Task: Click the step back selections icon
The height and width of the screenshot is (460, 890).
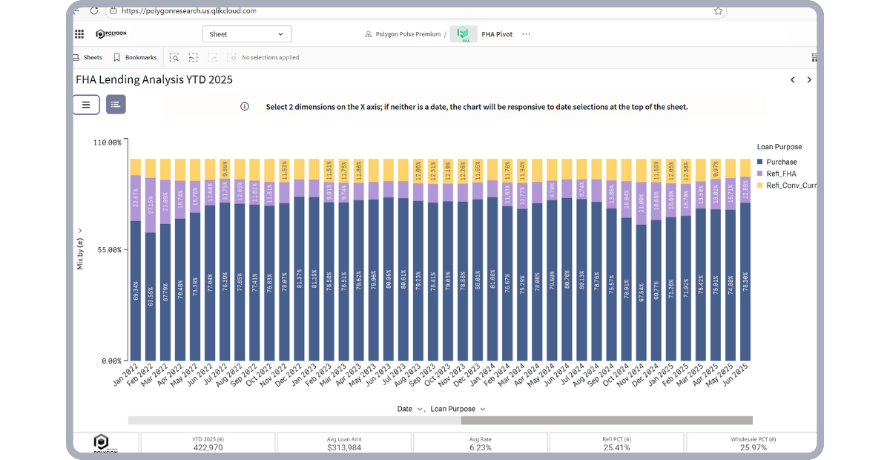Action: point(194,57)
